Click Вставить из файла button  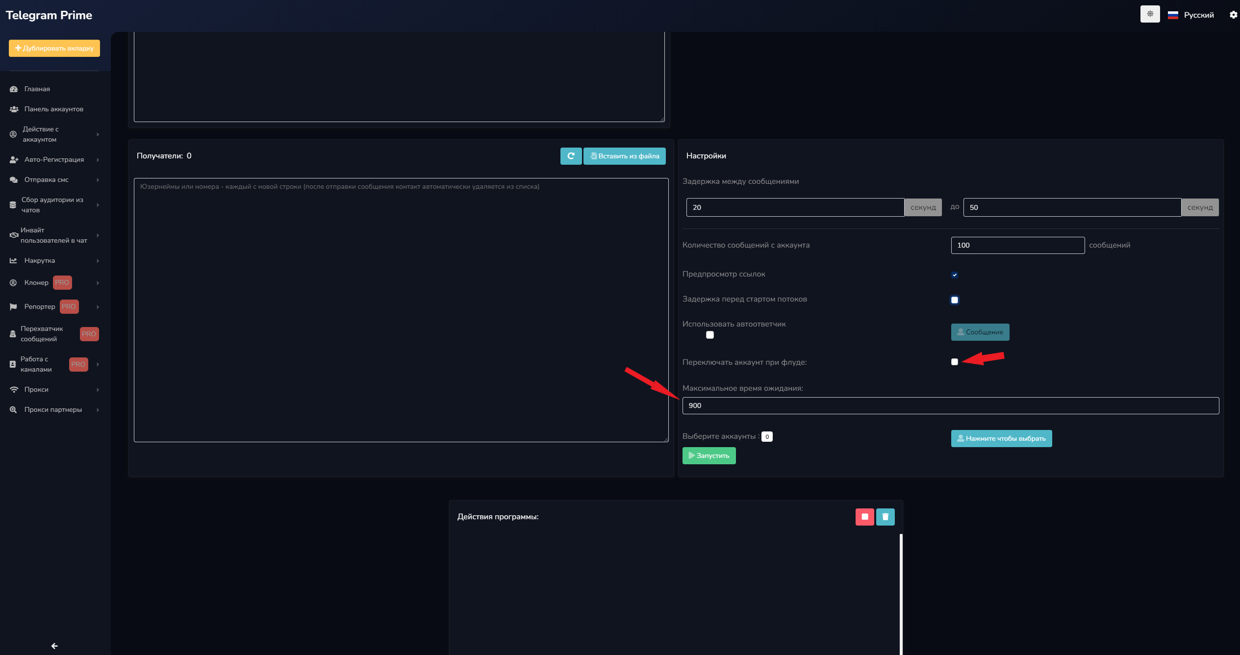[x=625, y=156]
